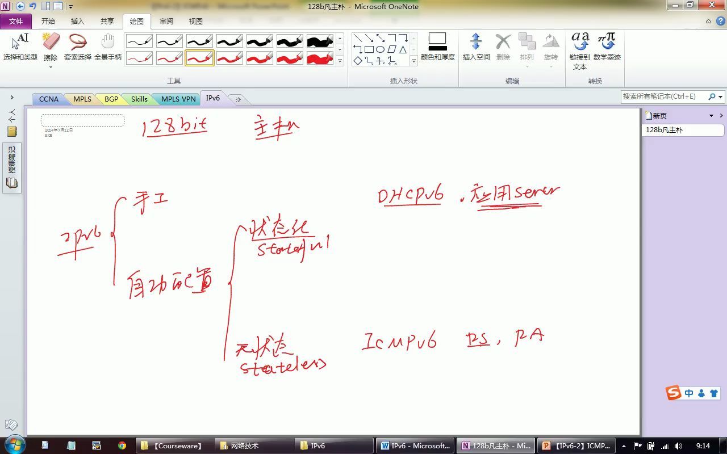Insert a single-arrow line shape
Screen dimensions: 727x454
[369, 38]
